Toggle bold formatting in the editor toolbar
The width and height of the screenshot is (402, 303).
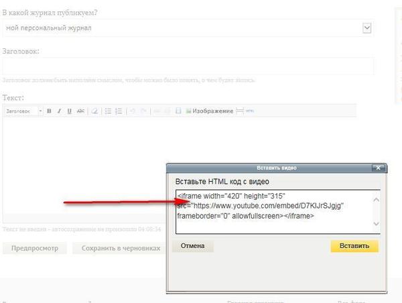coord(49,111)
